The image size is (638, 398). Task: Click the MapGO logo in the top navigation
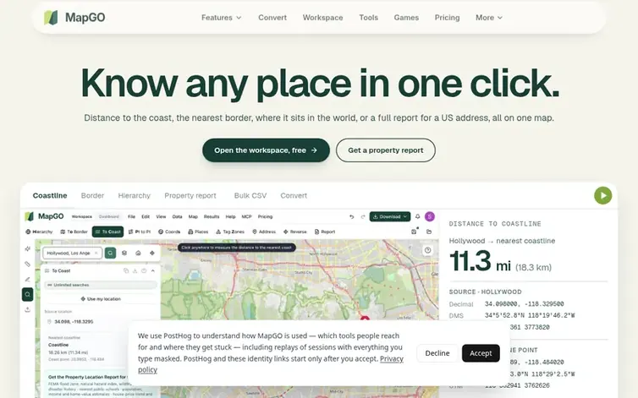74,18
